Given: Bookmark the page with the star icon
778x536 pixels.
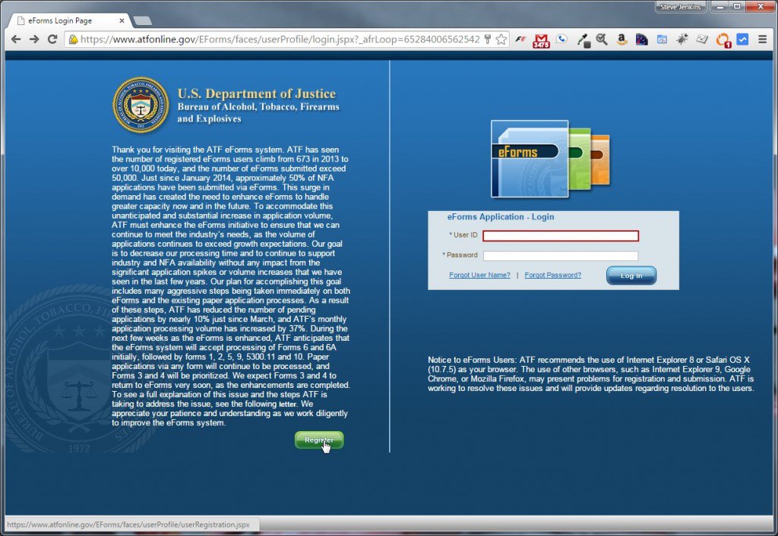Looking at the screenshot, I should tap(502, 39).
